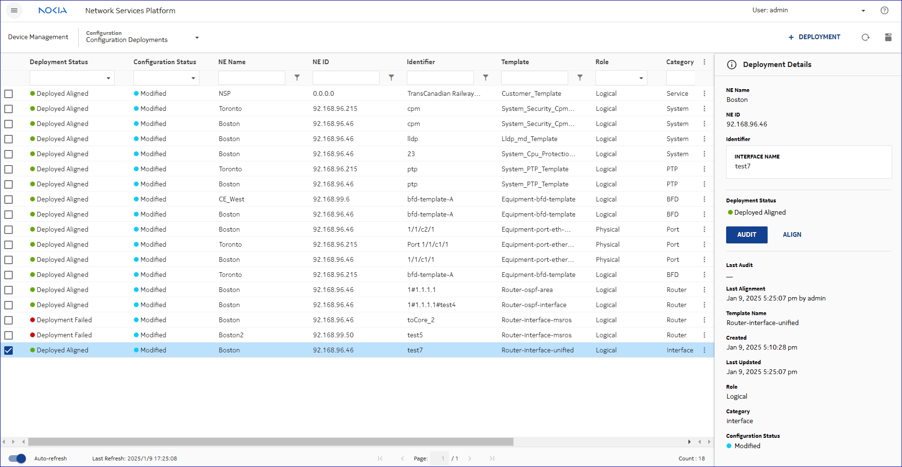
Task: Expand the User admin dropdown
Action: (x=863, y=10)
